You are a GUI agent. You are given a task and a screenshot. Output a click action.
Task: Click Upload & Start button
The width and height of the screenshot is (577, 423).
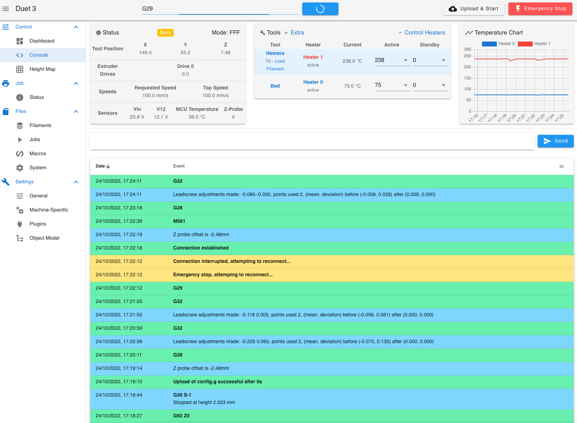473,9
